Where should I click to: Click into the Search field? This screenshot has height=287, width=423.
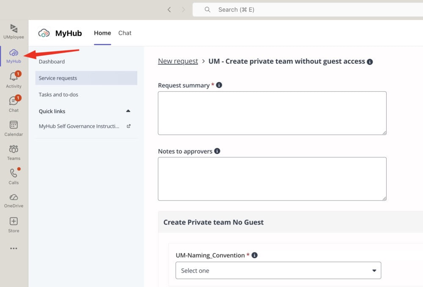coord(308,10)
